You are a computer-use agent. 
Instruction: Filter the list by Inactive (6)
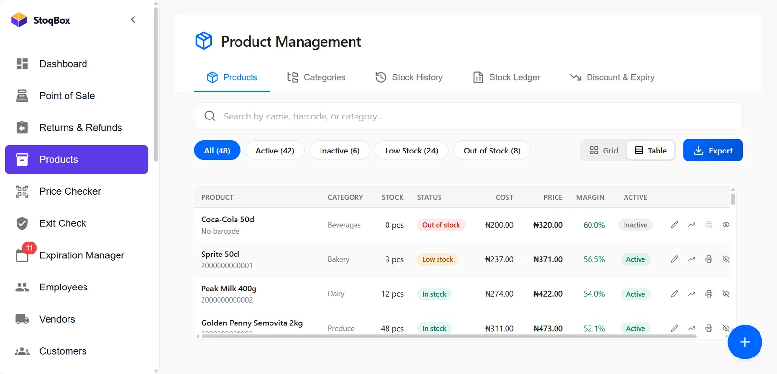pyautogui.click(x=339, y=151)
